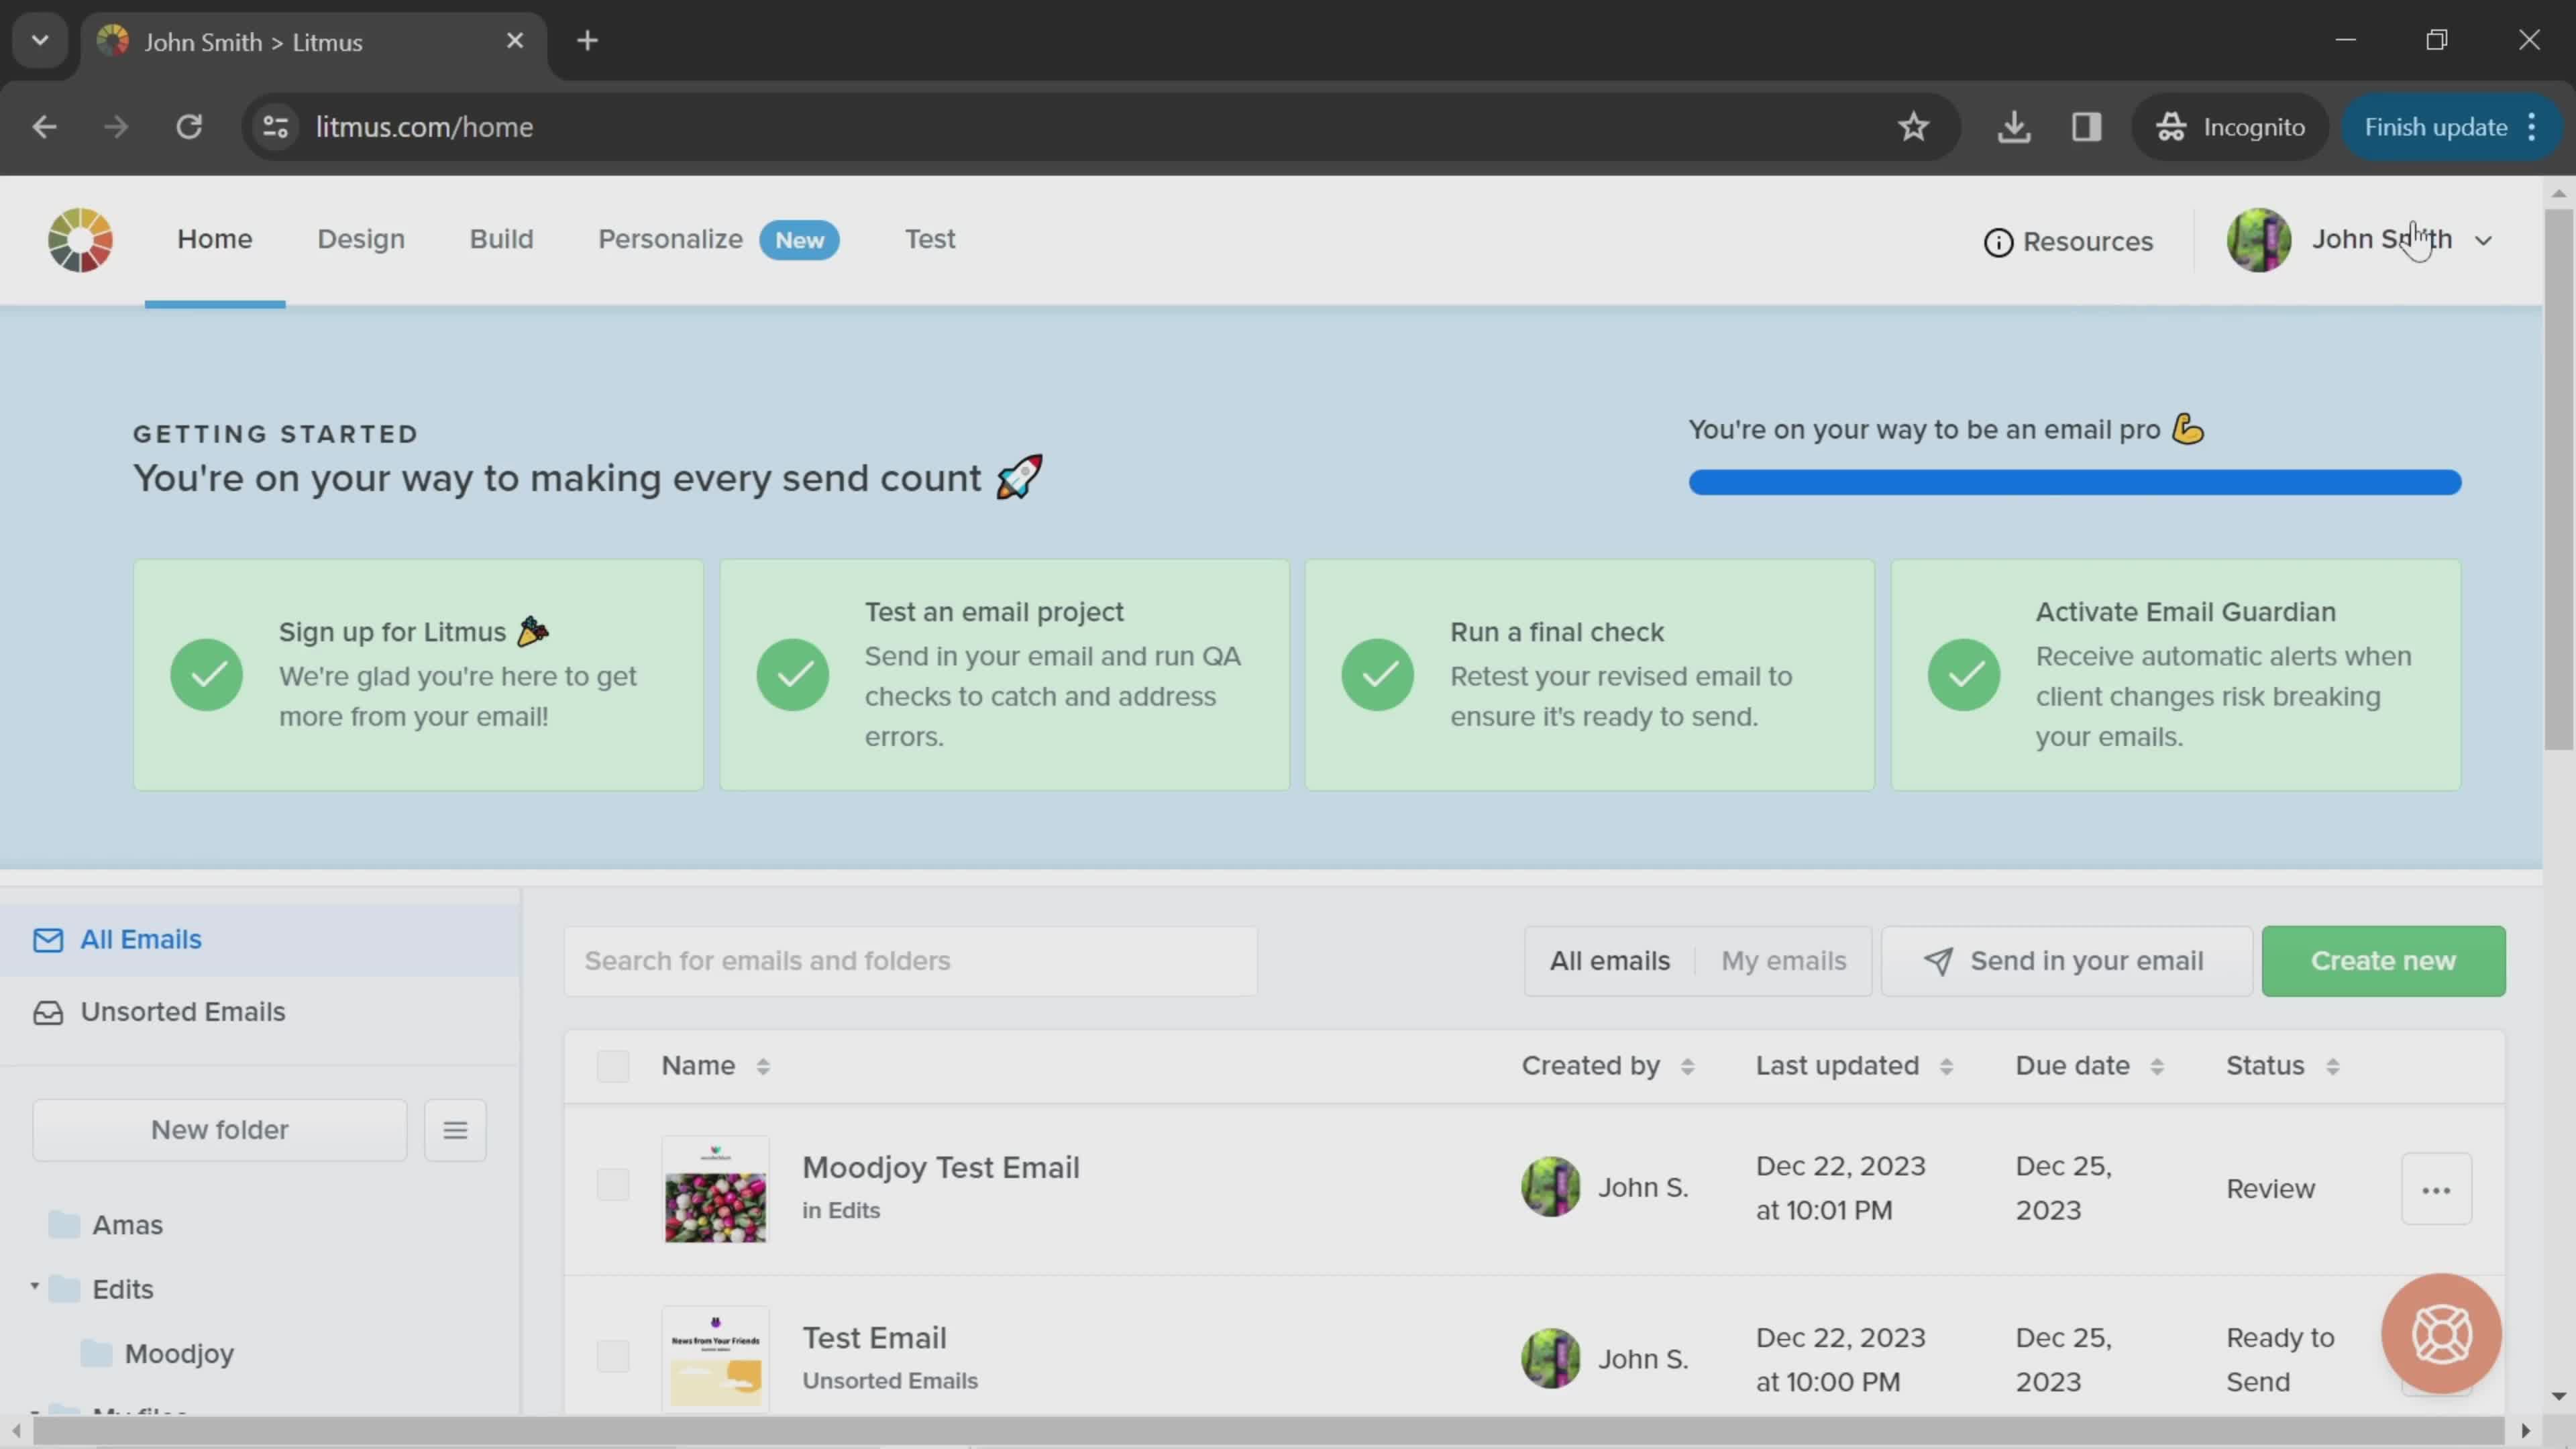Screen dimensions: 2576x1449
Task: Select the Moodjoy Test Email checkbox
Action: click(613, 1185)
